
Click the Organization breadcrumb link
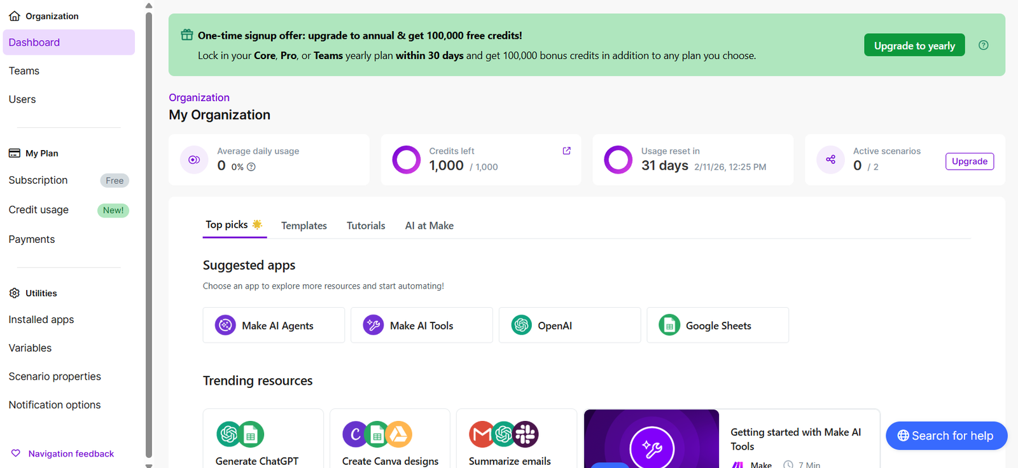(199, 97)
